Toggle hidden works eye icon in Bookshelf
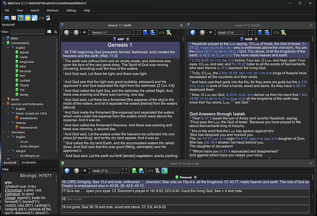The height and width of the screenshot is (216, 317). [x=56, y=32]
